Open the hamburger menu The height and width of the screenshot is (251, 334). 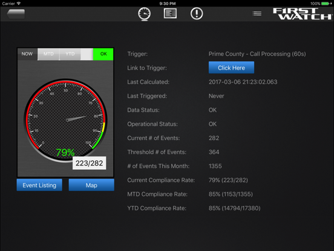257,14
